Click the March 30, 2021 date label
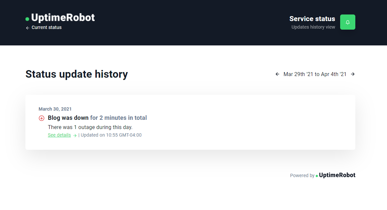 (55, 109)
